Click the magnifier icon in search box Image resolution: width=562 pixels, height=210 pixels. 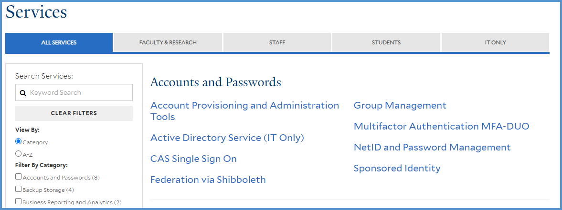point(23,93)
